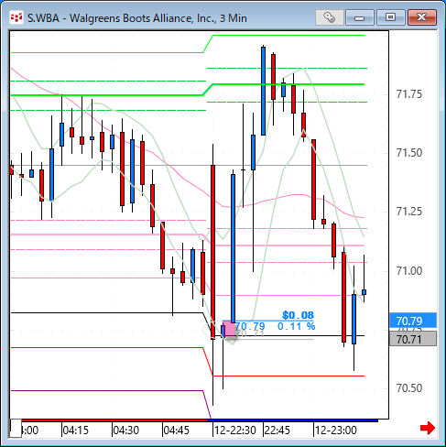Maximize the S.WBA chart window
Screen dimensions: 446x447
(x=390, y=17)
